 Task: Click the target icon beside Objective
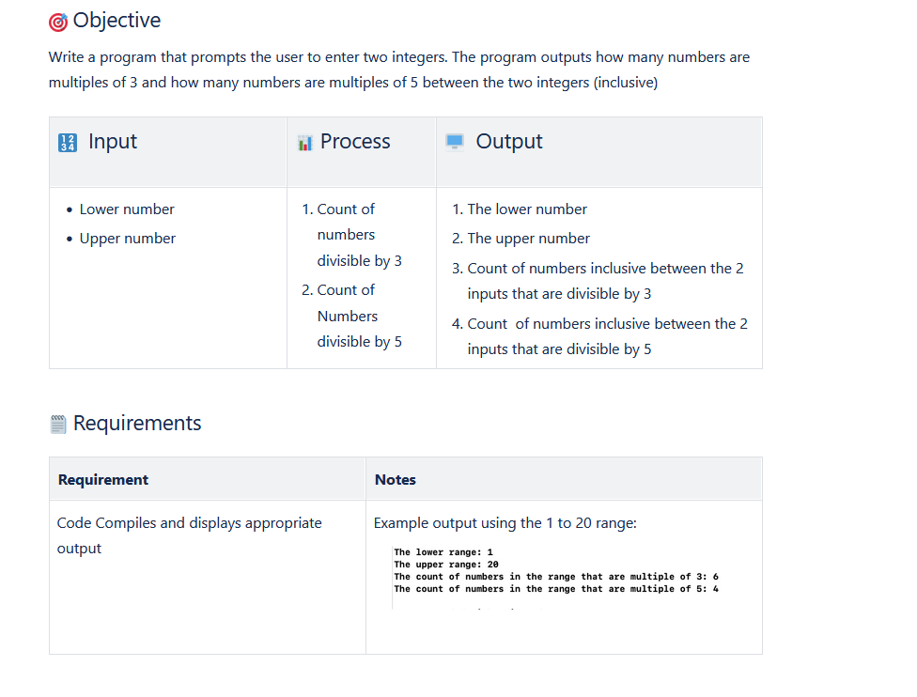pyautogui.click(x=58, y=21)
